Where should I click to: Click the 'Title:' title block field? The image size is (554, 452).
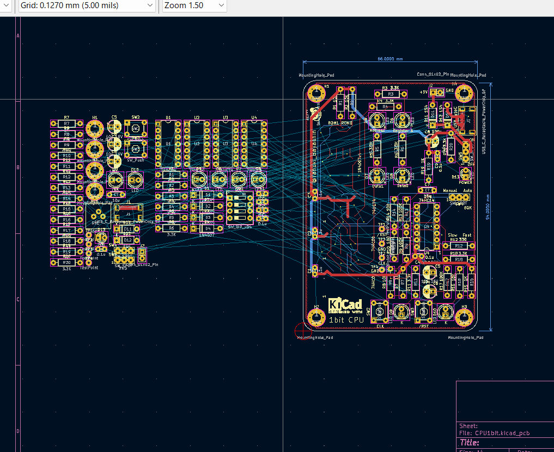[470, 442]
